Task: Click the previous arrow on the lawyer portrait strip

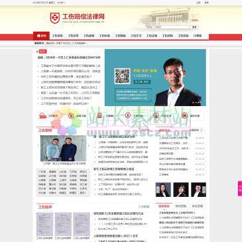Action: coord(158,190)
